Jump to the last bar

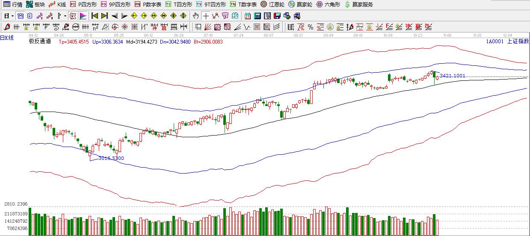tap(104, 16)
